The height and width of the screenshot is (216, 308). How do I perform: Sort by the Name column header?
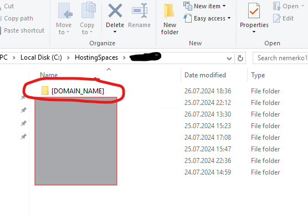[x=49, y=75]
